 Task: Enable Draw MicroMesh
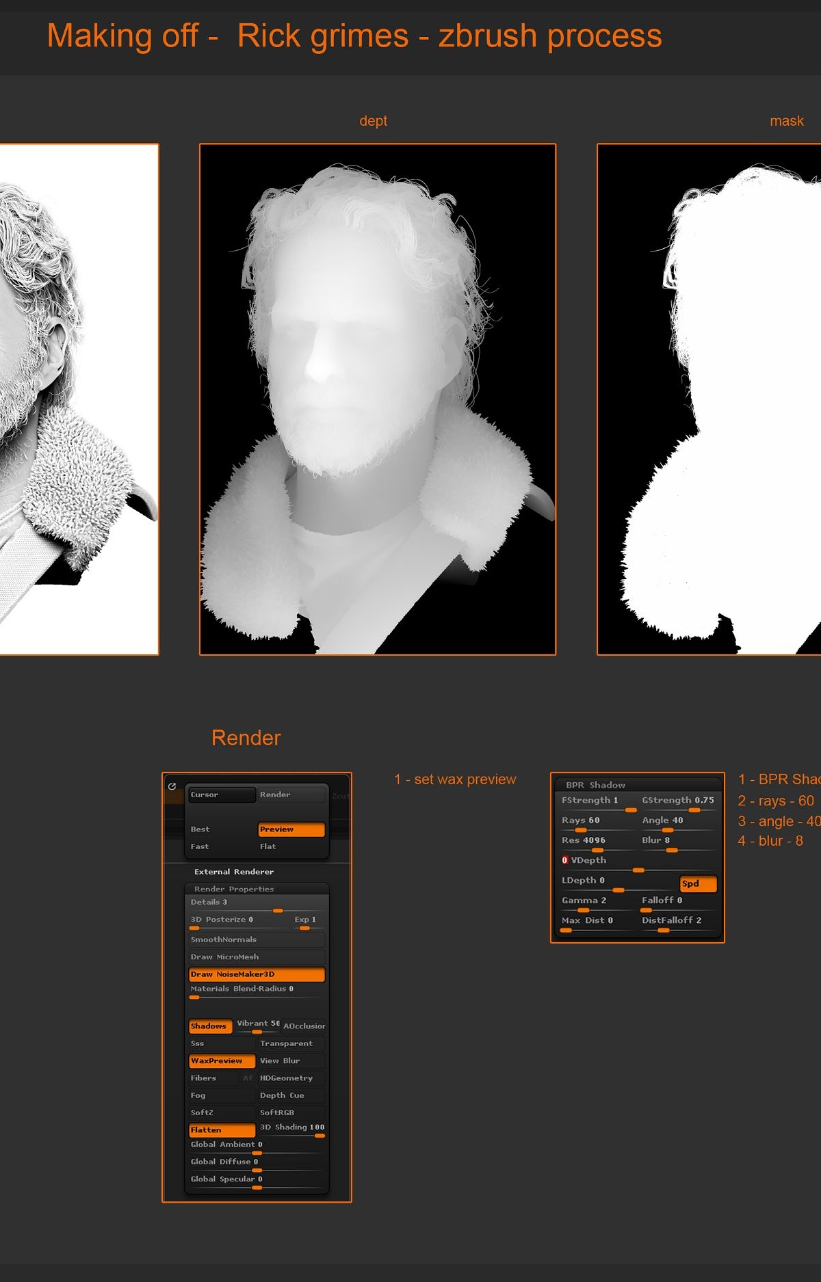[x=257, y=957]
